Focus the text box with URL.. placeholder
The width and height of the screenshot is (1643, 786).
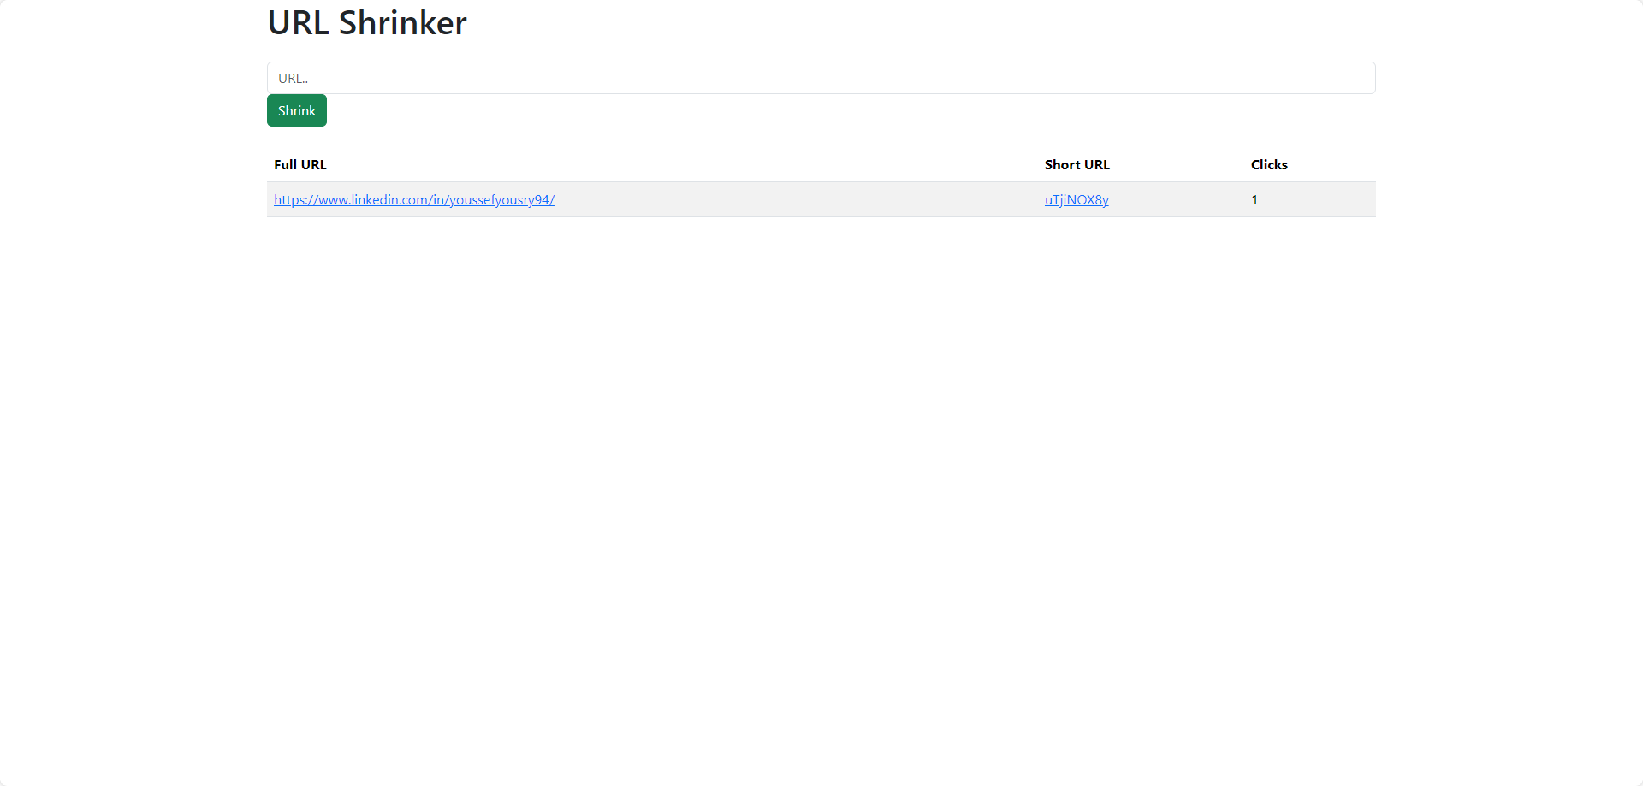pyautogui.click(x=821, y=78)
